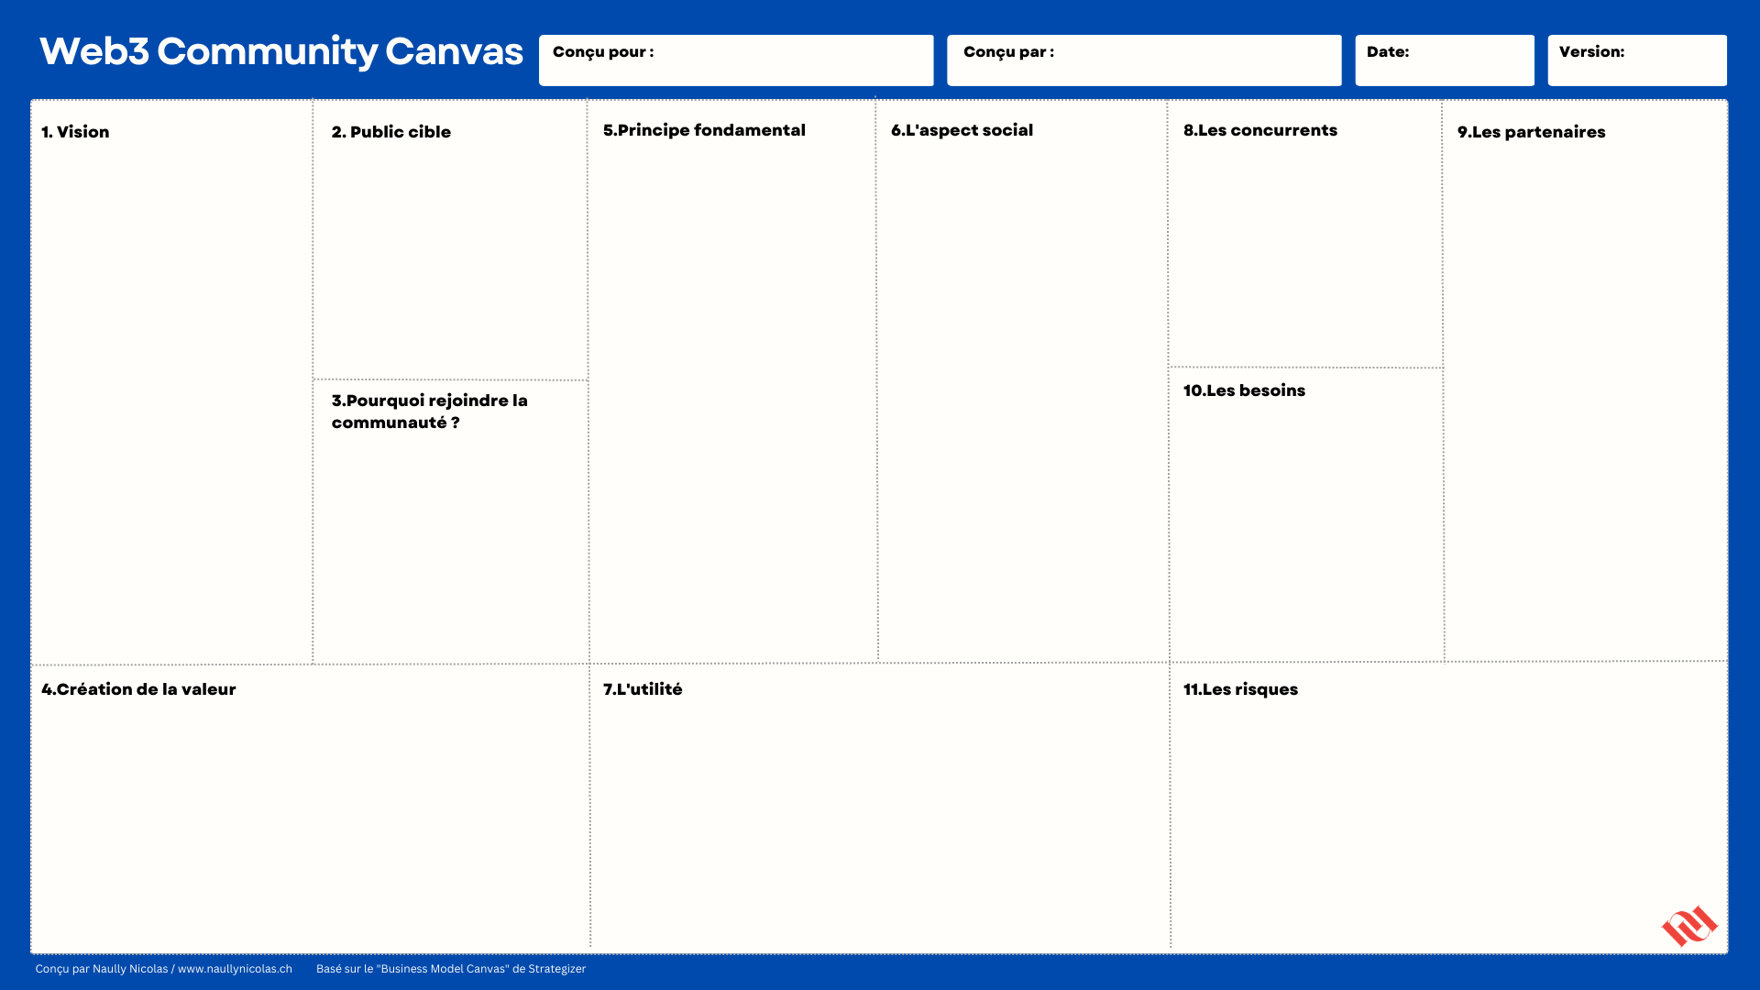The height and width of the screenshot is (990, 1760).
Task: Click the '8.Les concurrents' heading
Action: tap(1259, 130)
